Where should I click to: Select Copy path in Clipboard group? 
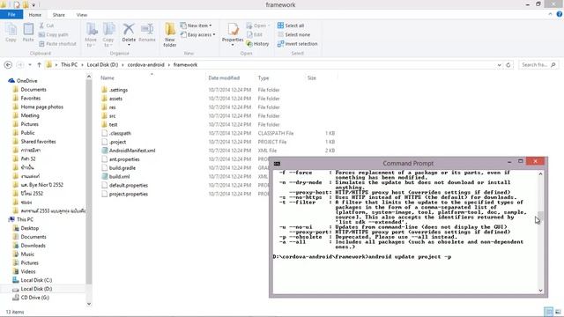coord(53,34)
